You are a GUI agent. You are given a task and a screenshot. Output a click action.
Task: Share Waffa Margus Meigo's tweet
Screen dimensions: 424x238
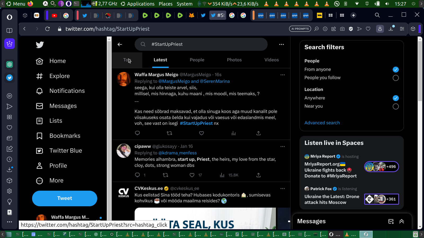pos(258,133)
